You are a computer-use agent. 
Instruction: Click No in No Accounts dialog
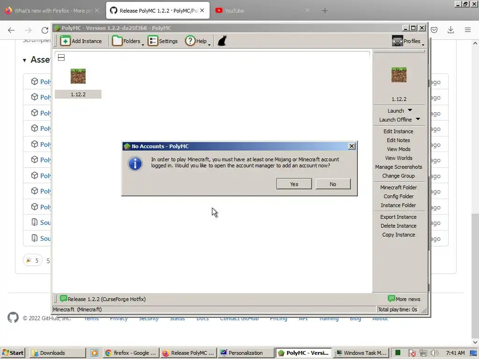click(333, 184)
